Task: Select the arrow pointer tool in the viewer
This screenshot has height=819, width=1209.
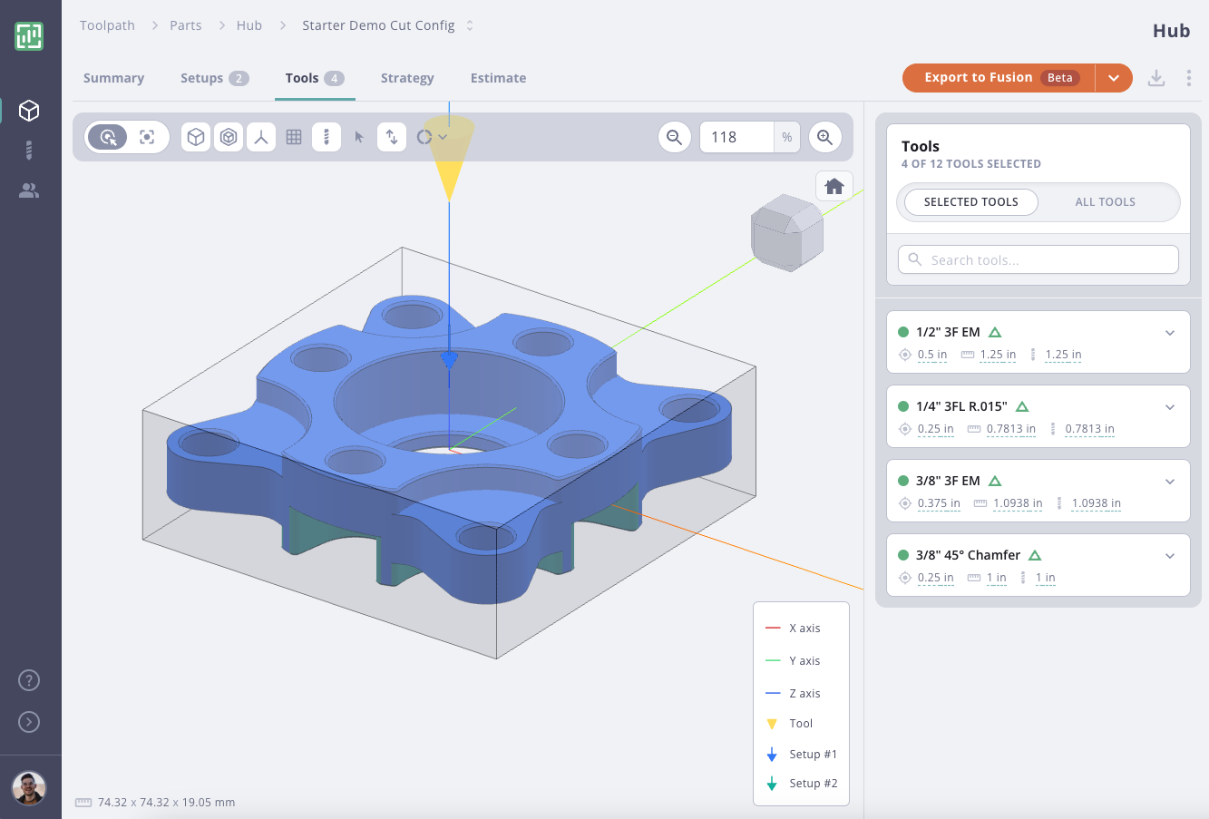Action: [359, 136]
